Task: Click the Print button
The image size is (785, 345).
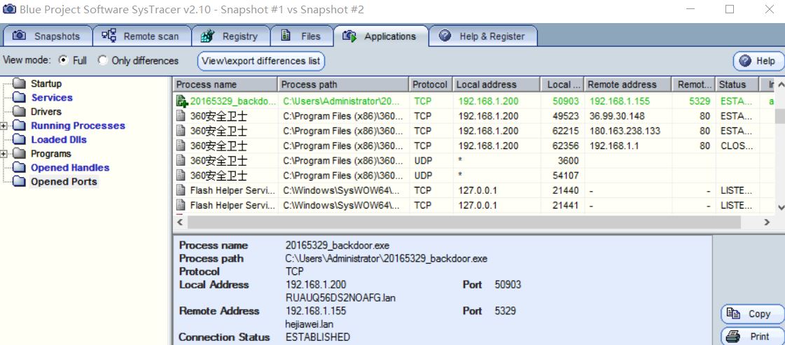Action: [753, 336]
